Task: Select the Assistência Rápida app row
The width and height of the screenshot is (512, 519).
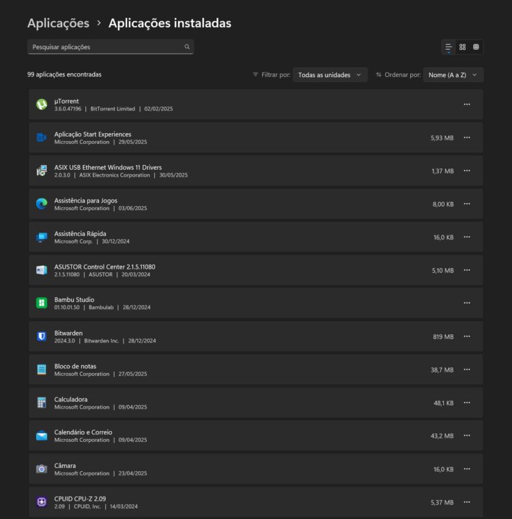Action: (239, 237)
